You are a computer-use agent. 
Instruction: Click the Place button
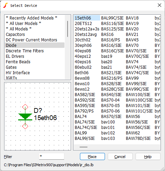pyautogui.click(x=92, y=157)
